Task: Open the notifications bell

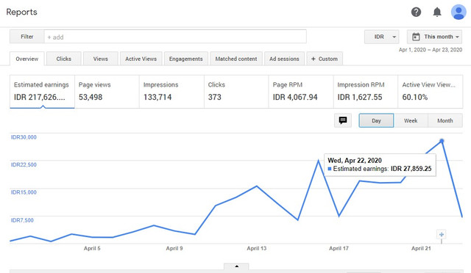Action: pyautogui.click(x=437, y=12)
